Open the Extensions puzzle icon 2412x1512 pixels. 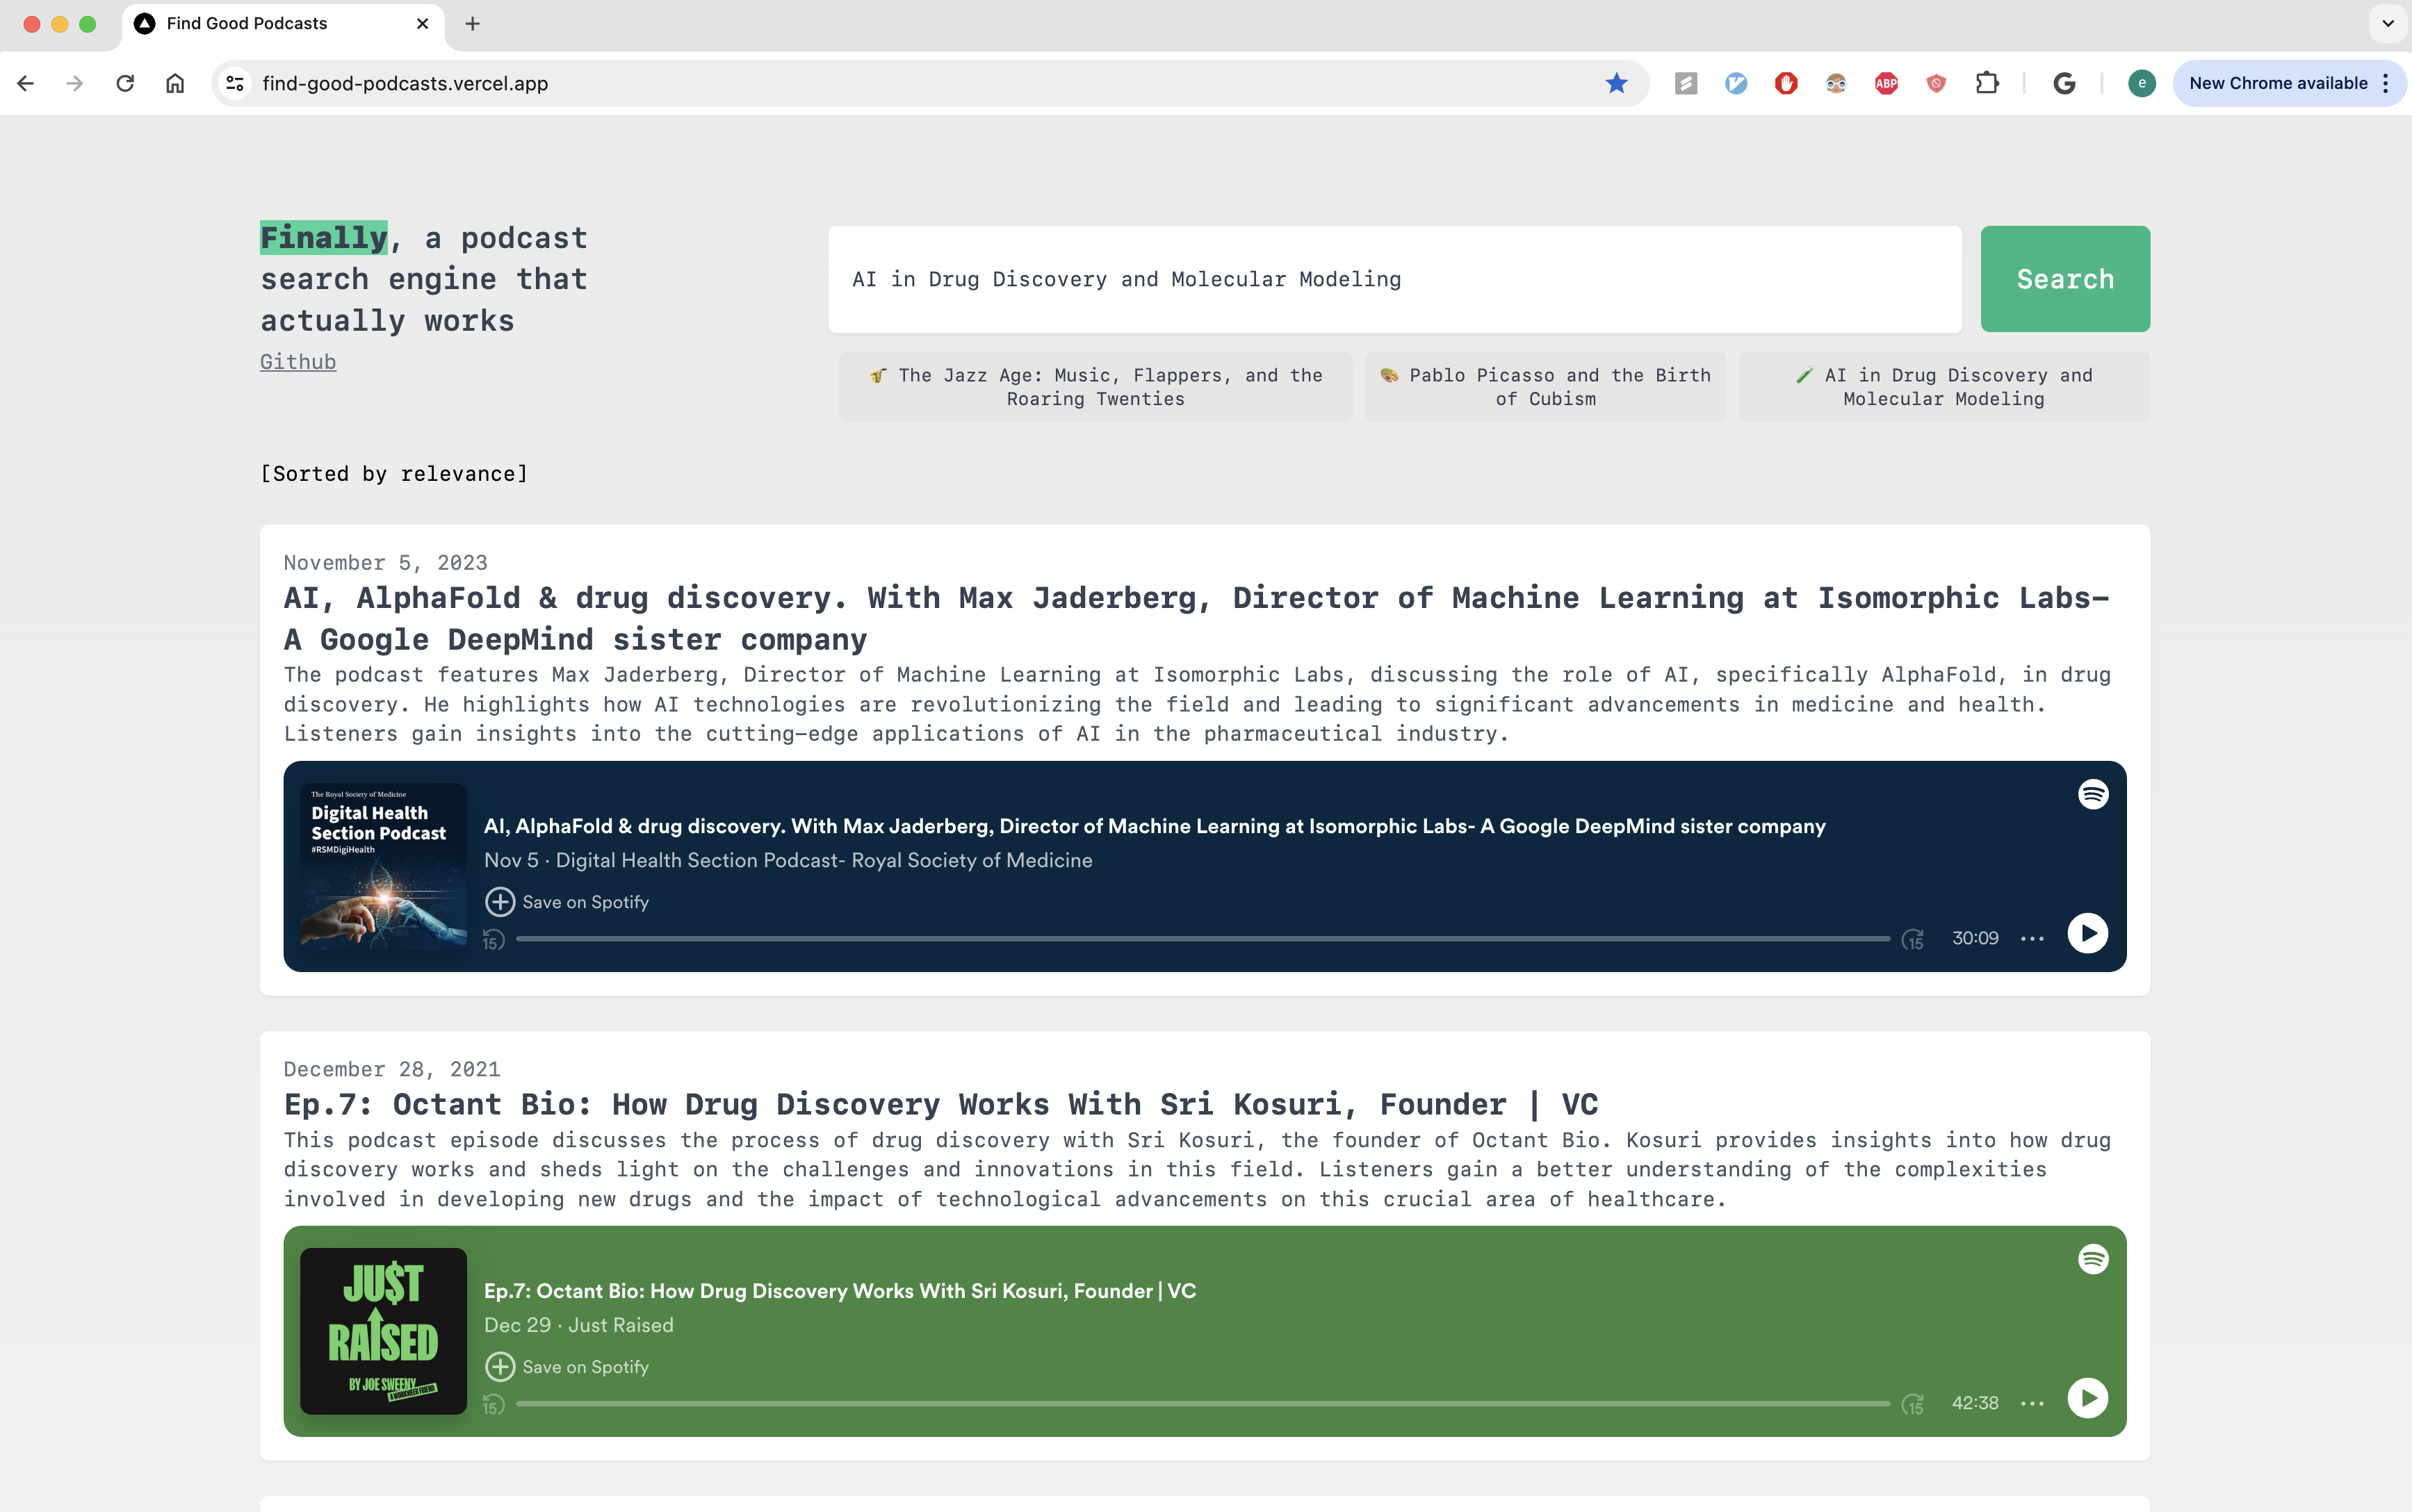(x=1987, y=83)
